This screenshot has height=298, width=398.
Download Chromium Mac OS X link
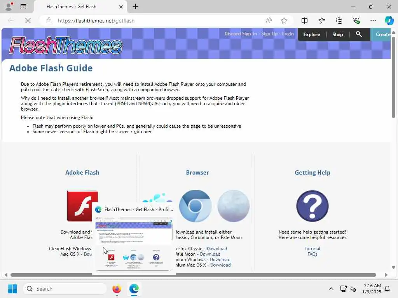[x=221, y=265]
